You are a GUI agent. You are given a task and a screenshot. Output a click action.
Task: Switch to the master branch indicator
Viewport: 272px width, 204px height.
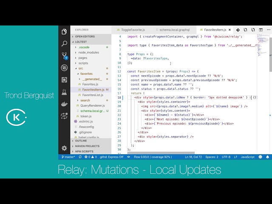point(68,157)
